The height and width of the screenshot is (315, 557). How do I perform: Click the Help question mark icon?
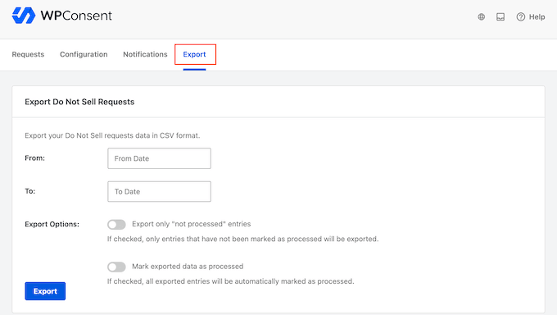point(520,16)
